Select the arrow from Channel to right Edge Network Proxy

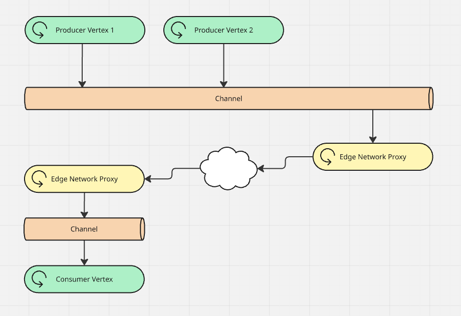pos(372,126)
